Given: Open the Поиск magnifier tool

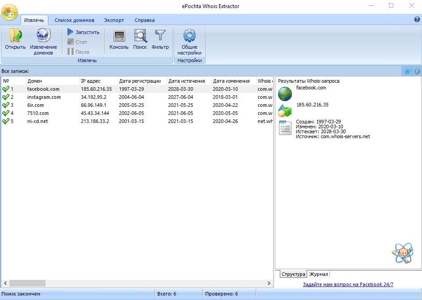Looking at the screenshot, I should (140, 36).
